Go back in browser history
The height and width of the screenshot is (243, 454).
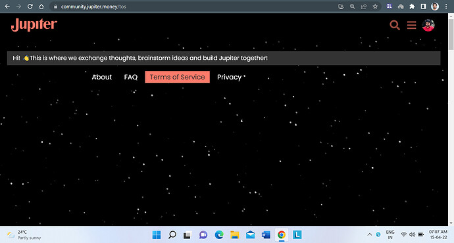[x=7, y=7]
